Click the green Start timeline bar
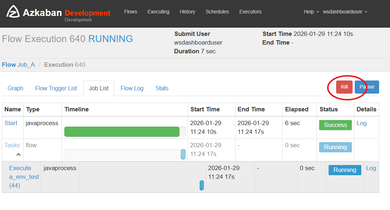 click(122, 131)
